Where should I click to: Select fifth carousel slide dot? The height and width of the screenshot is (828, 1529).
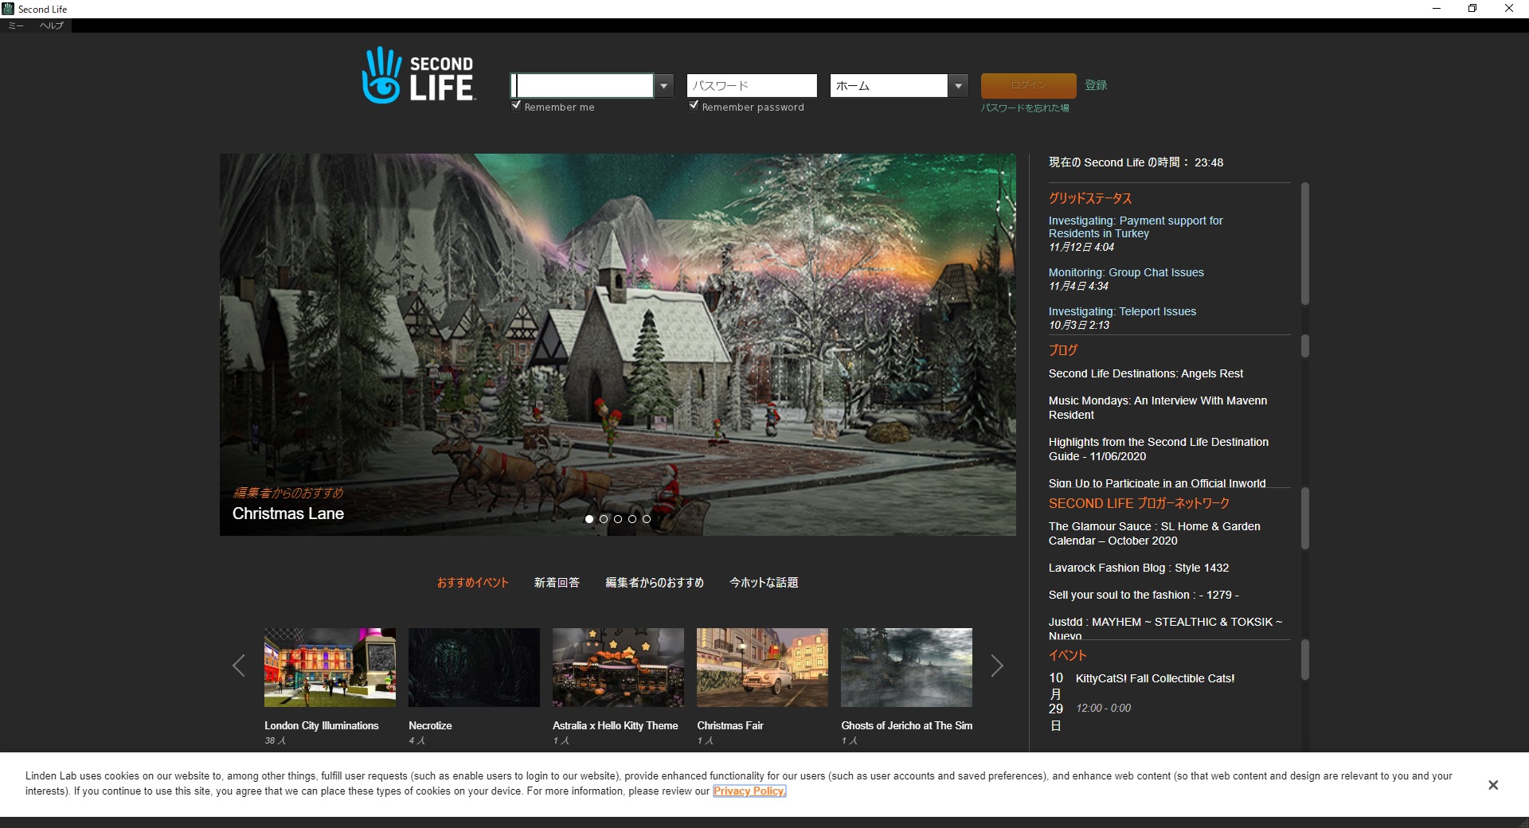(x=647, y=519)
